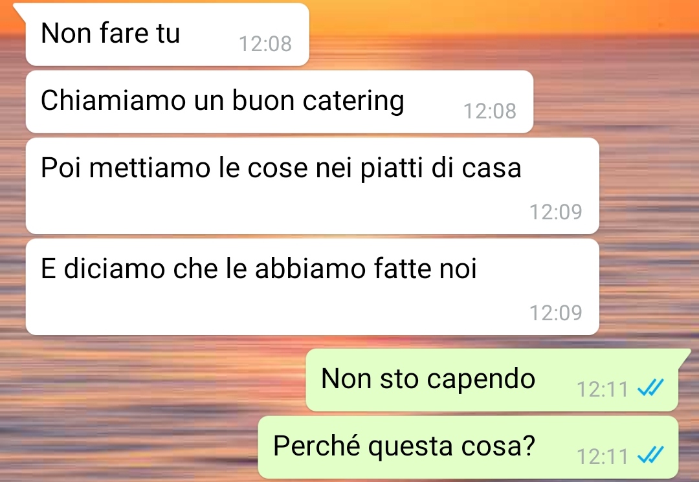Click the word 'Perché' in the last message

tap(316, 446)
